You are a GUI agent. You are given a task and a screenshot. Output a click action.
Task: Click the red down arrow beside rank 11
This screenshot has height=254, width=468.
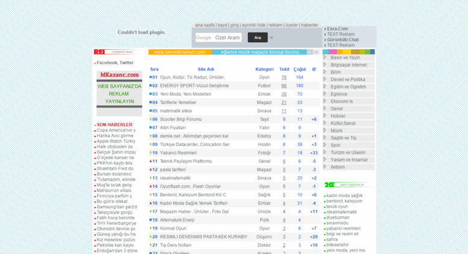[x=151, y=161]
